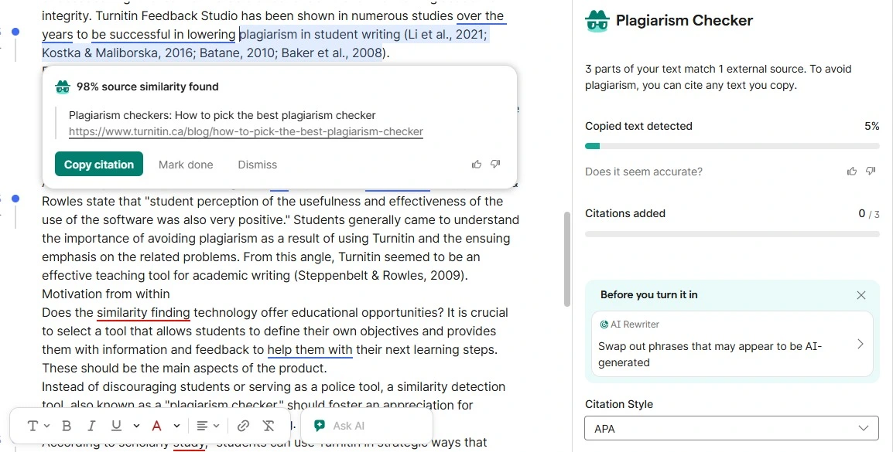Screen dimensions: 893x452
Task: Click Copy citation button
Action: [99, 165]
